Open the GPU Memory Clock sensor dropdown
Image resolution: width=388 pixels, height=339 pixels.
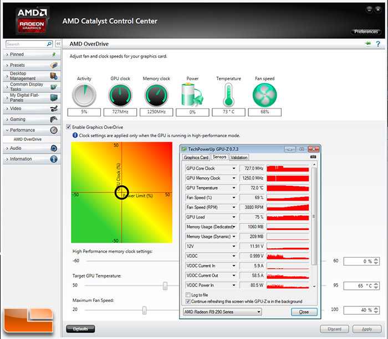[x=233, y=178]
